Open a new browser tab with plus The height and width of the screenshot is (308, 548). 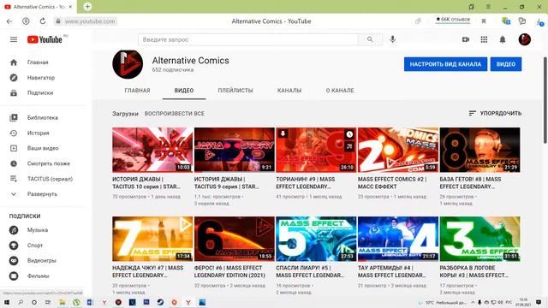click(x=87, y=7)
